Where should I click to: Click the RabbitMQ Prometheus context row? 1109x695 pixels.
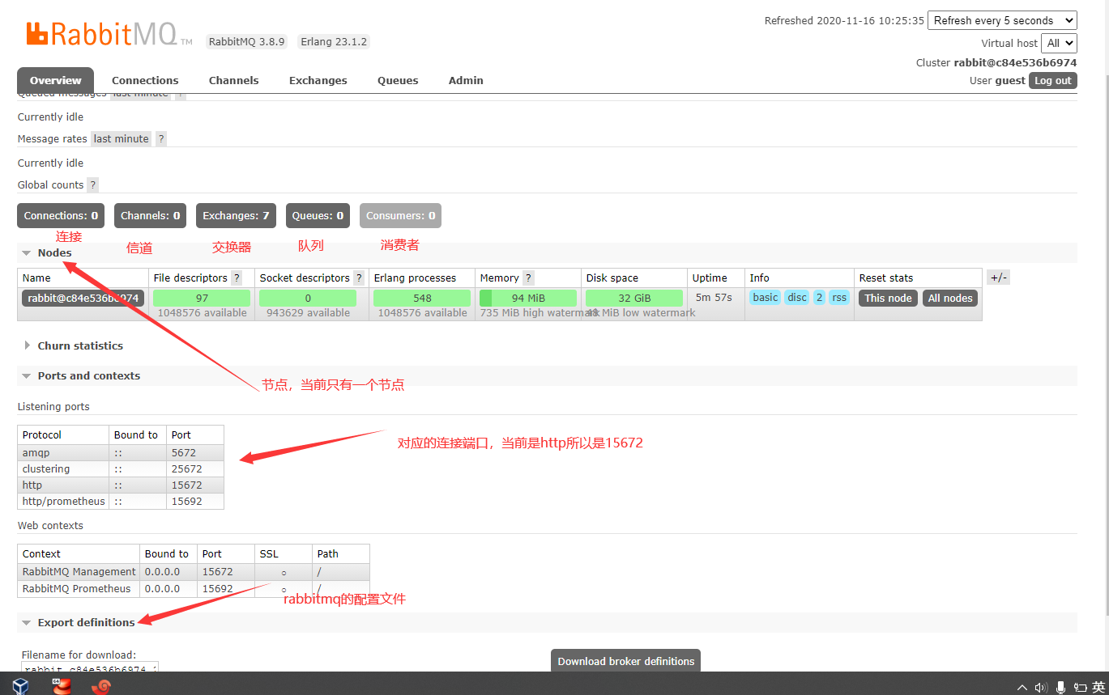tap(194, 588)
